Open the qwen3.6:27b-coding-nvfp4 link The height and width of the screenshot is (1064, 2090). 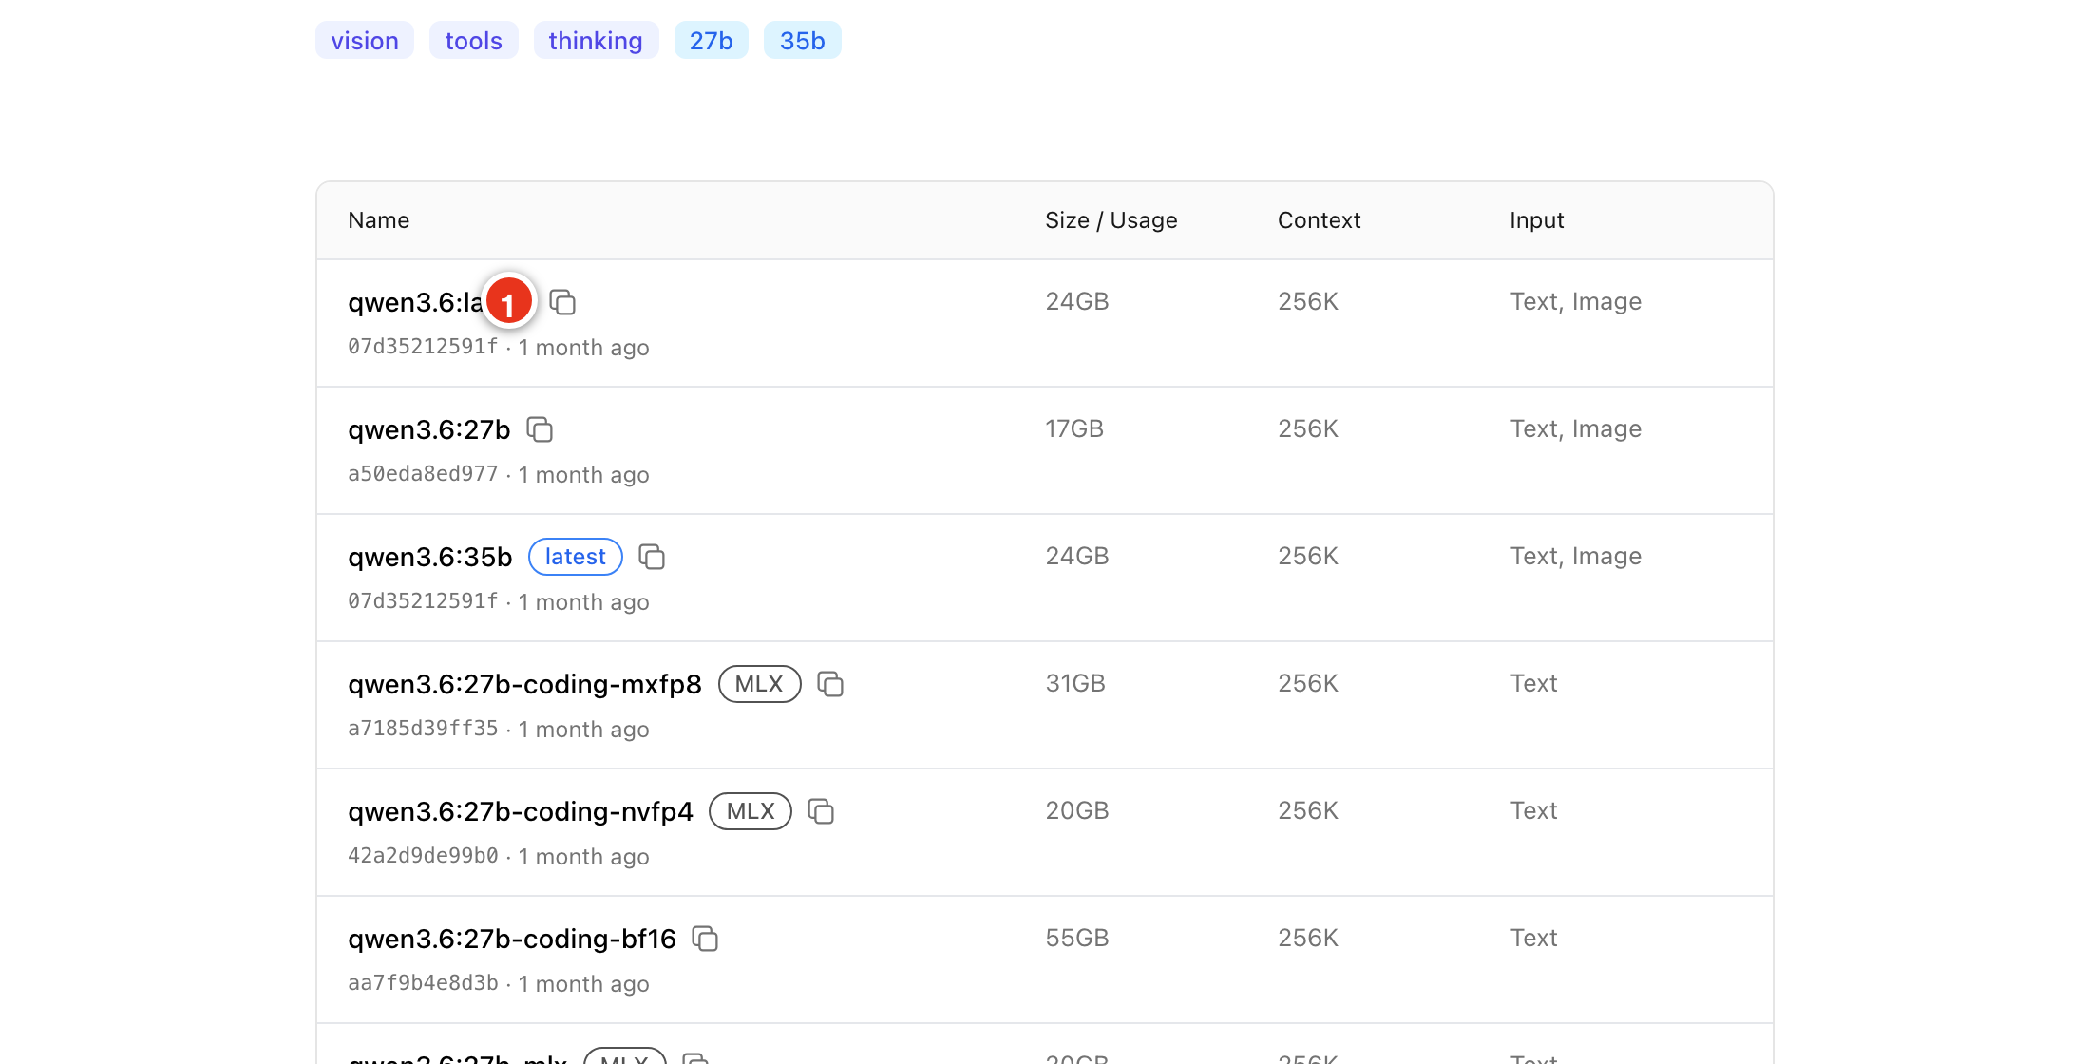click(521, 811)
